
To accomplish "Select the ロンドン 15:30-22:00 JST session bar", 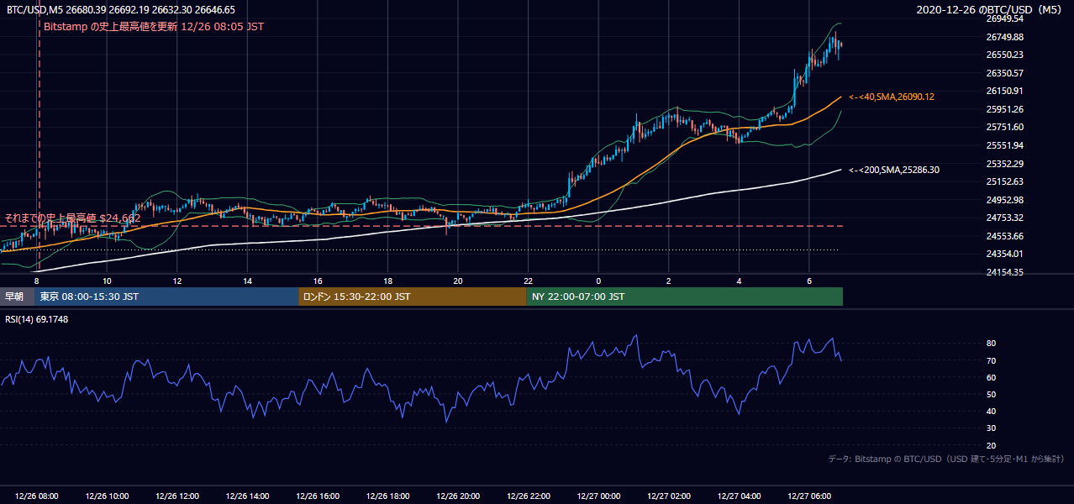I will coord(413,297).
